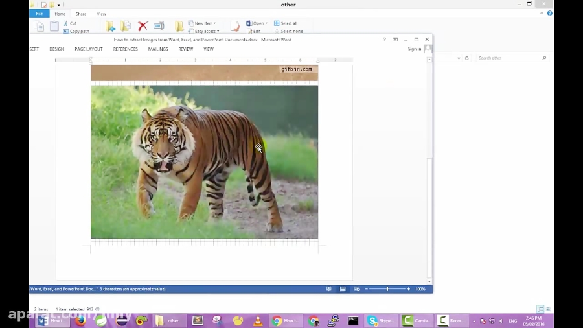The height and width of the screenshot is (328, 583).
Task: Click the Firefox taskbar icon
Action: 81,321
